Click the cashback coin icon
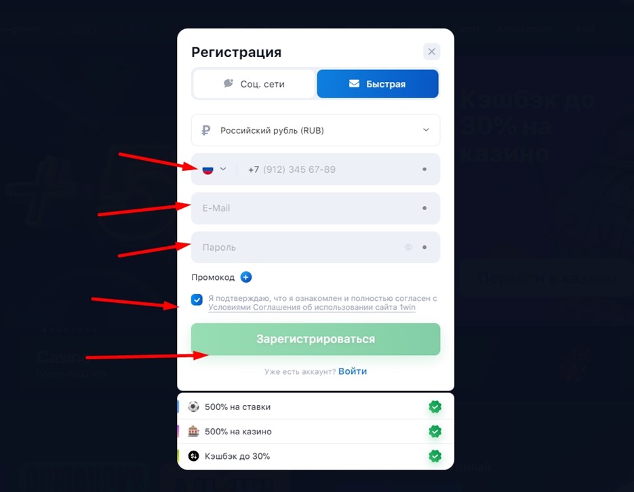 coord(194,456)
